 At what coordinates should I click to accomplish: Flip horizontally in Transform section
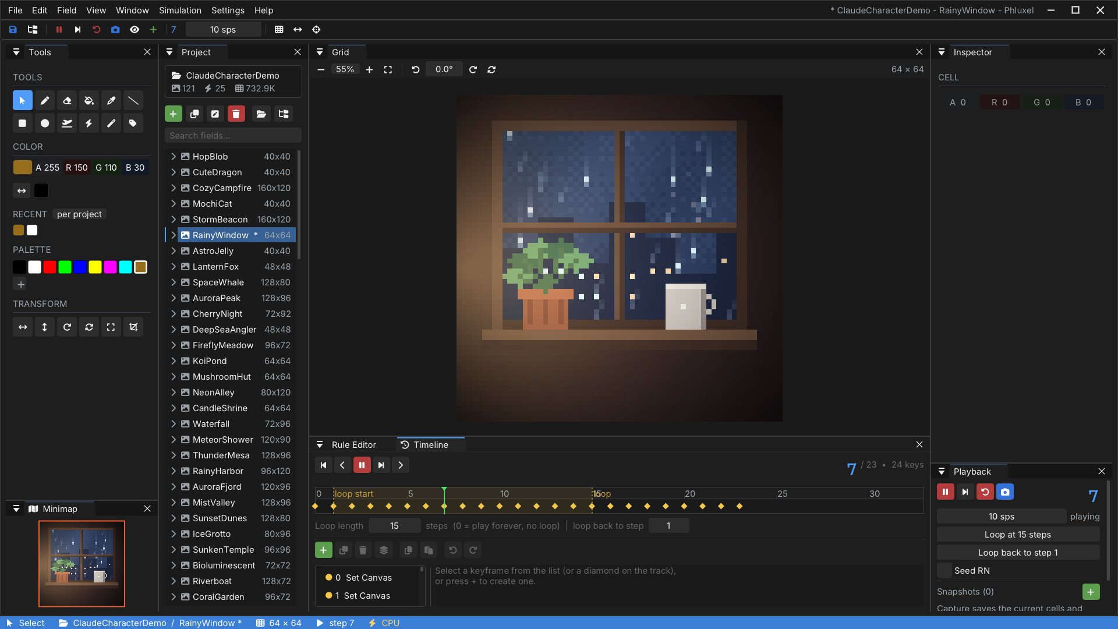click(23, 327)
